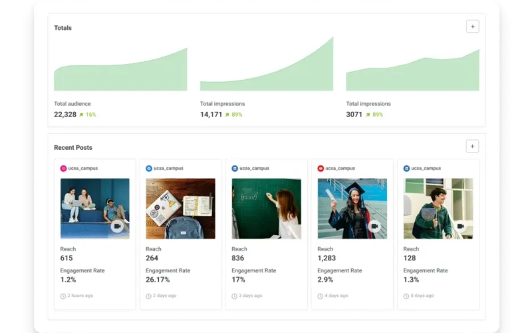The height and width of the screenshot is (333, 532).
Task: Click the clock icon beside '2 hours ago'
Action: point(63,296)
